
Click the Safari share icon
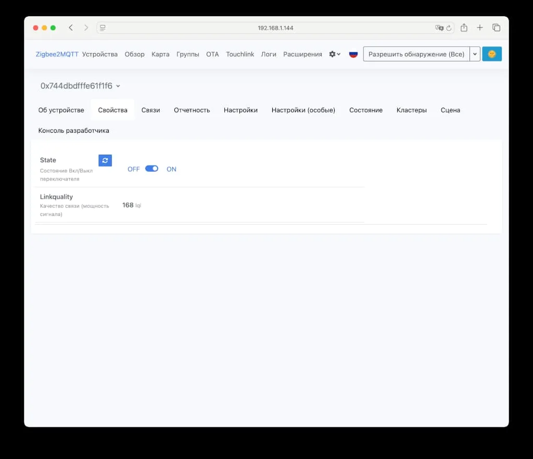pyautogui.click(x=464, y=28)
